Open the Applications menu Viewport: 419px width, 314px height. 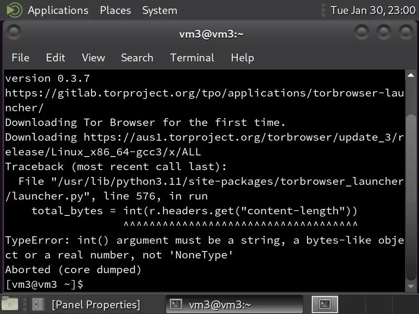point(58,10)
